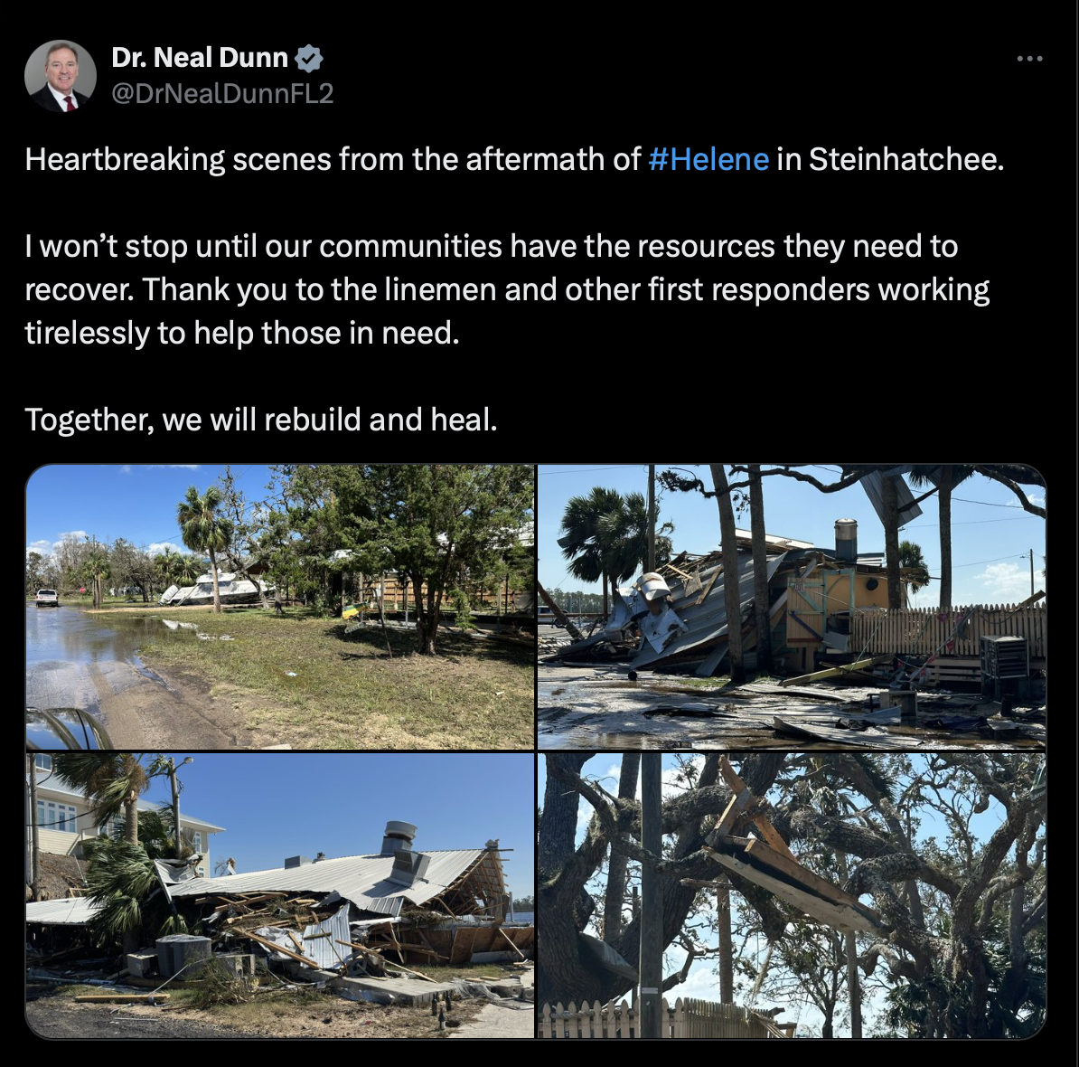Open the collapsed yellow building photo

point(792,607)
